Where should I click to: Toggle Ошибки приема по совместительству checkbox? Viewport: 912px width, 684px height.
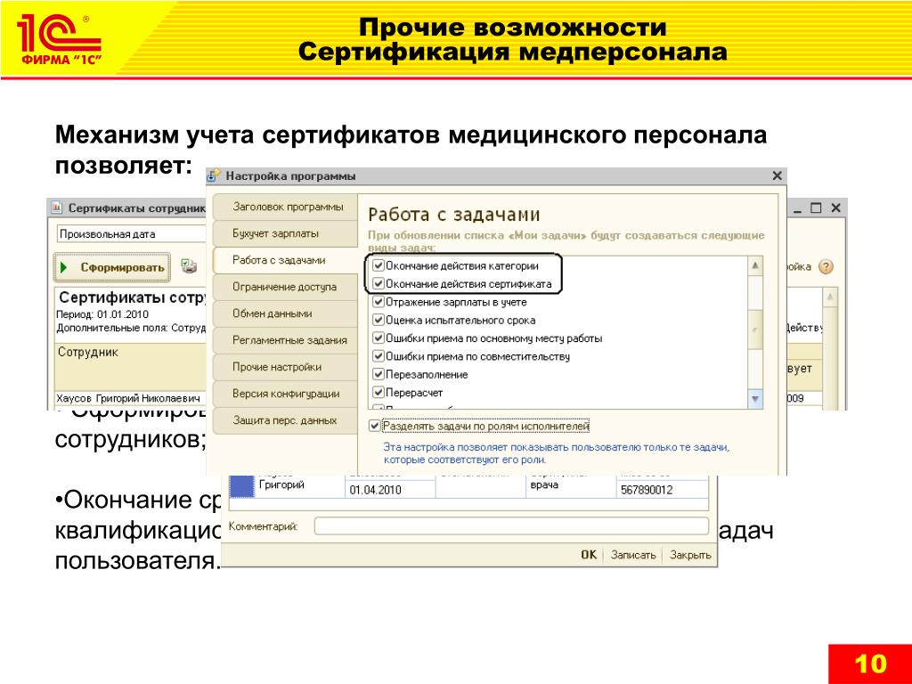click(379, 356)
